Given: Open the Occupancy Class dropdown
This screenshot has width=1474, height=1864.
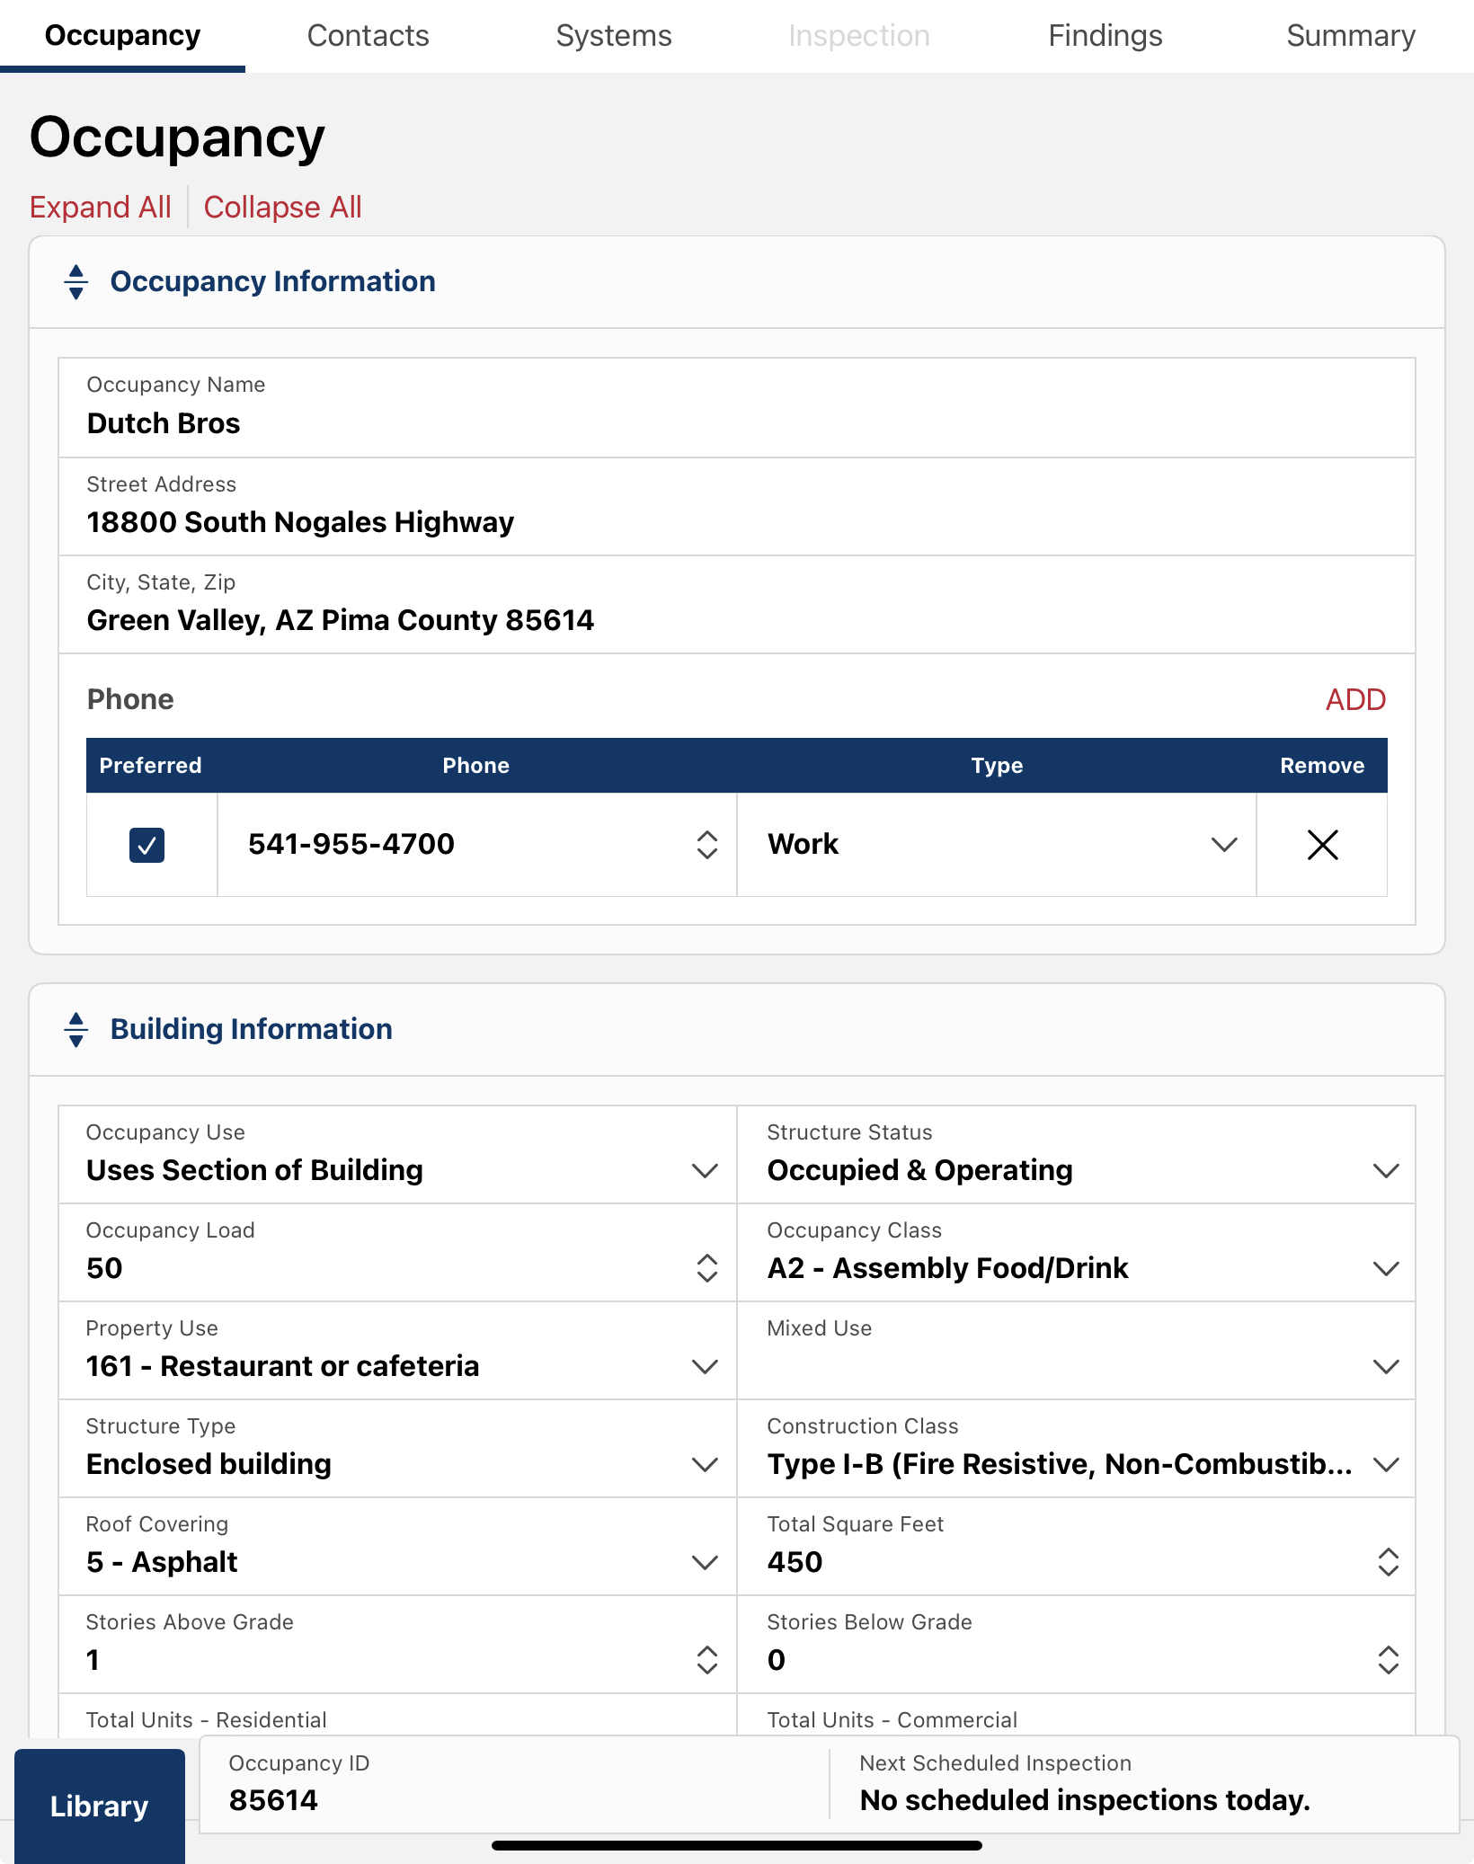Looking at the screenshot, I should click(x=1077, y=1253).
